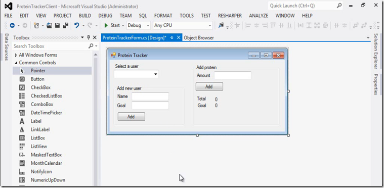Click the Redo arrow icon
Screen dimensions: 384x188
click(90, 25)
